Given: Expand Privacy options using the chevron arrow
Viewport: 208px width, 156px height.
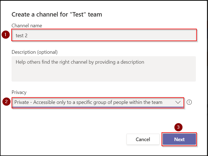Looking at the screenshot, I should point(178,102).
